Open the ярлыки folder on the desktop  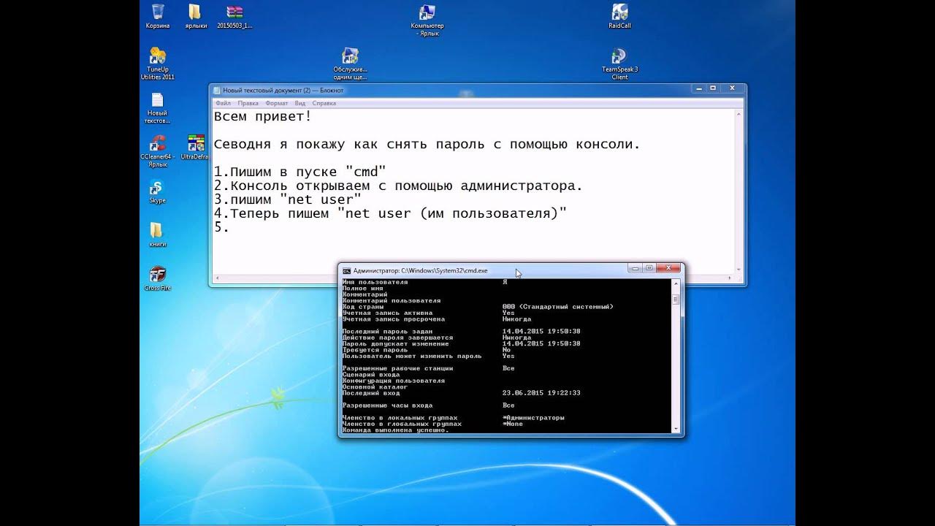point(195,16)
